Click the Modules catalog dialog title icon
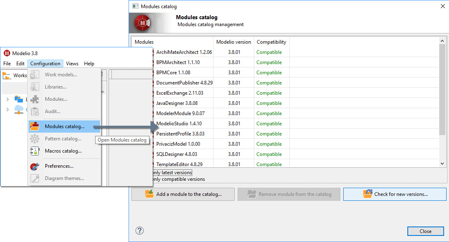The height and width of the screenshot is (242, 449). click(x=135, y=6)
